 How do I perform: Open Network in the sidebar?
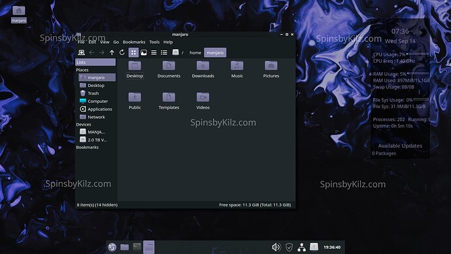97,117
